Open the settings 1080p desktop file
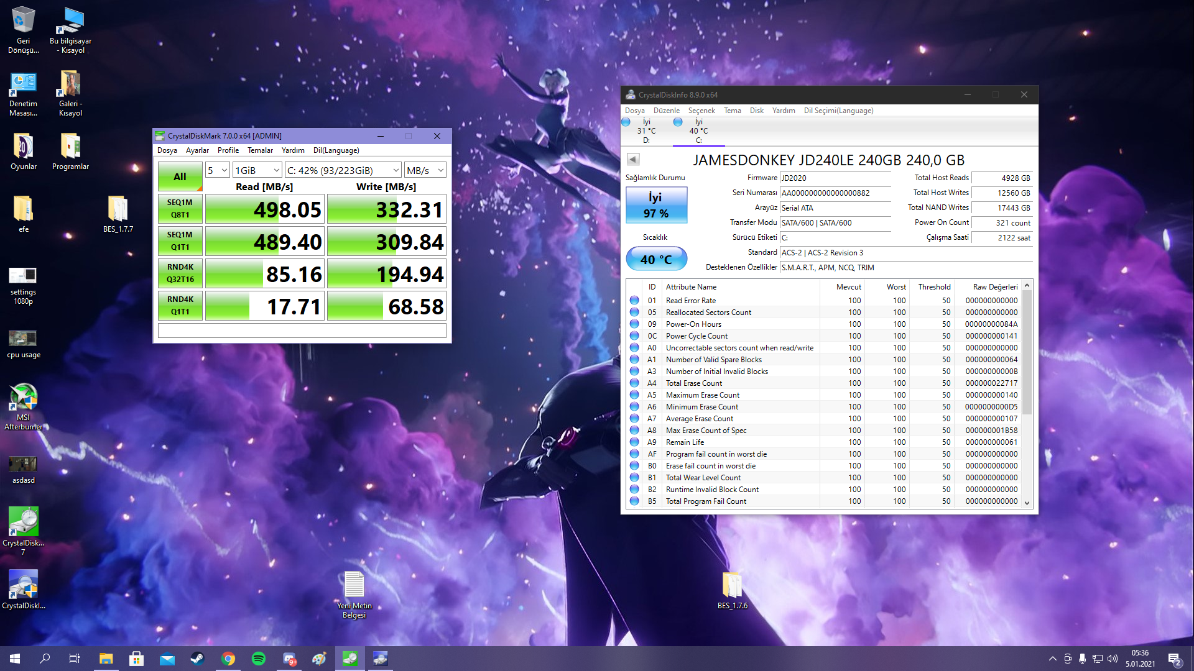 pyautogui.click(x=23, y=285)
